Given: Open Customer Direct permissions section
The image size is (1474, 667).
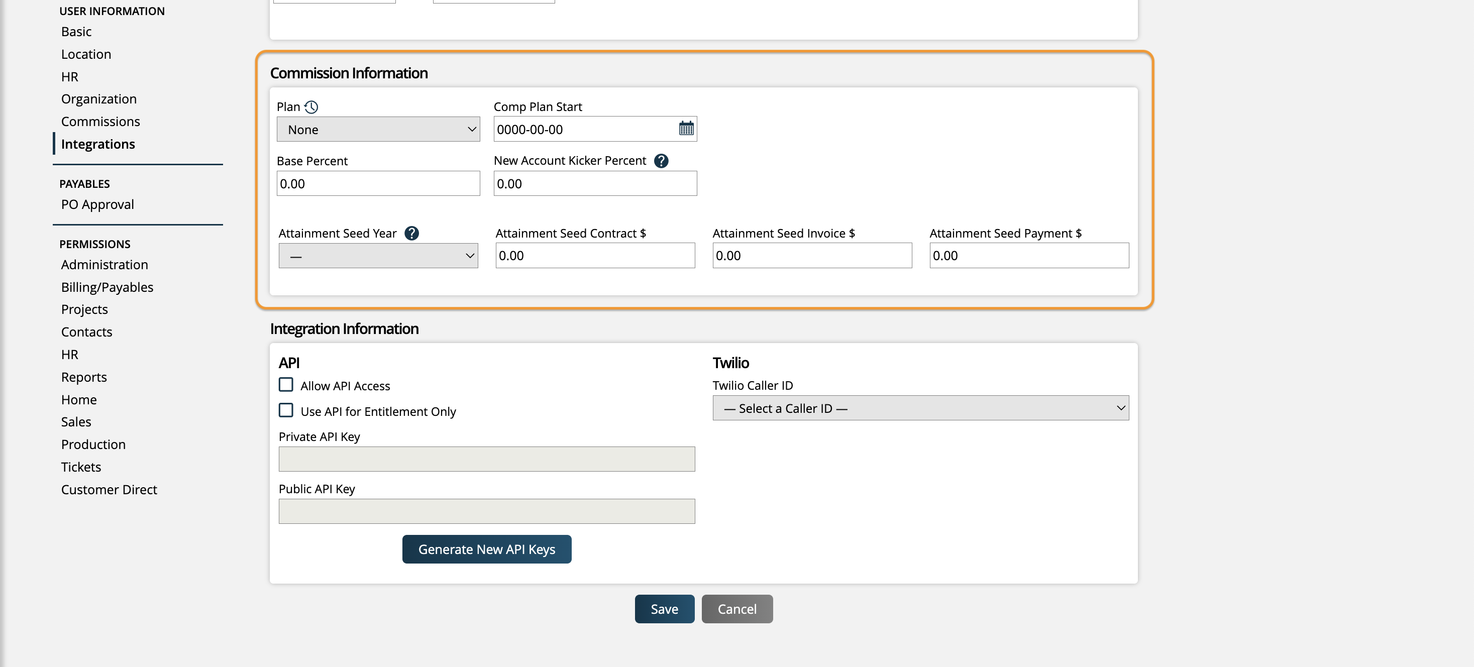Looking at the screenshot, I should click(x=109, y=490).
